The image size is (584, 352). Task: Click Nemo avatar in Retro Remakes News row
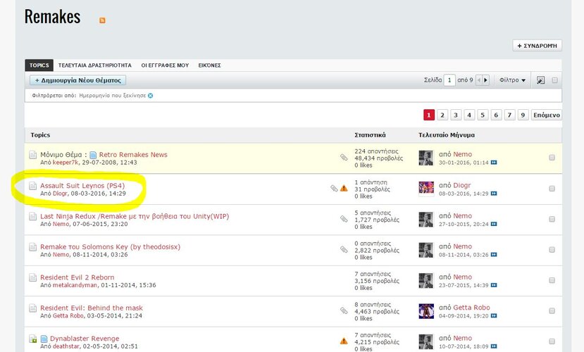[426, 158]
